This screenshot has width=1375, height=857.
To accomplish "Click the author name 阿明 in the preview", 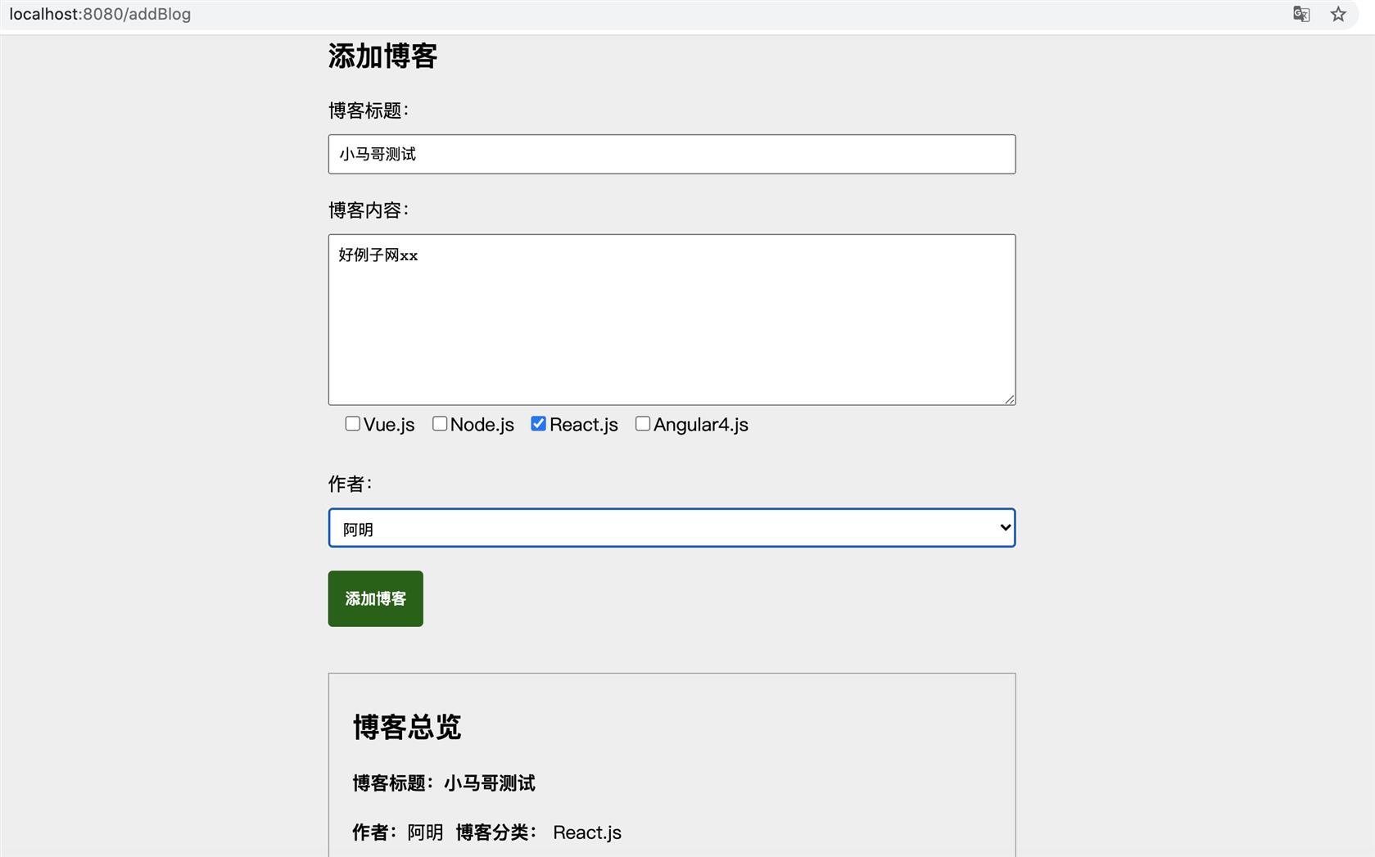I will pos(425,832).
